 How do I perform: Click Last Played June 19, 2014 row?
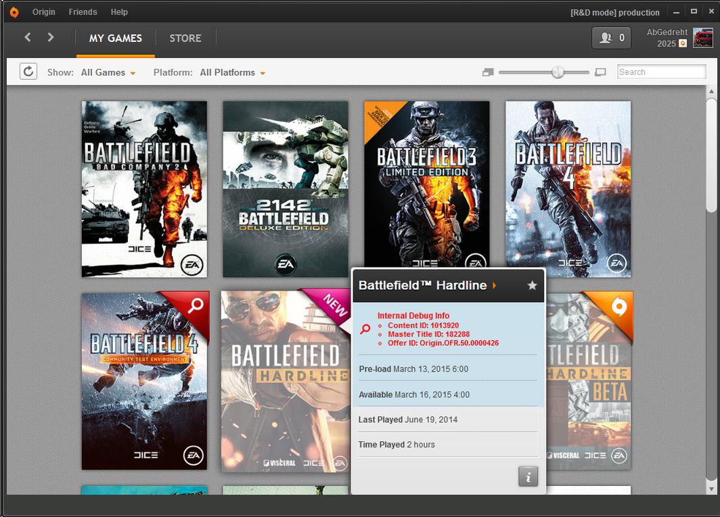tap(448, 420)
